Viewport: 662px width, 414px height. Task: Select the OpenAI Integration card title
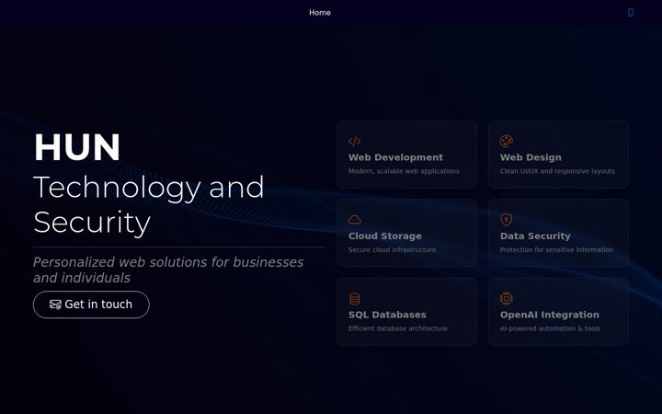coord(550,315)
